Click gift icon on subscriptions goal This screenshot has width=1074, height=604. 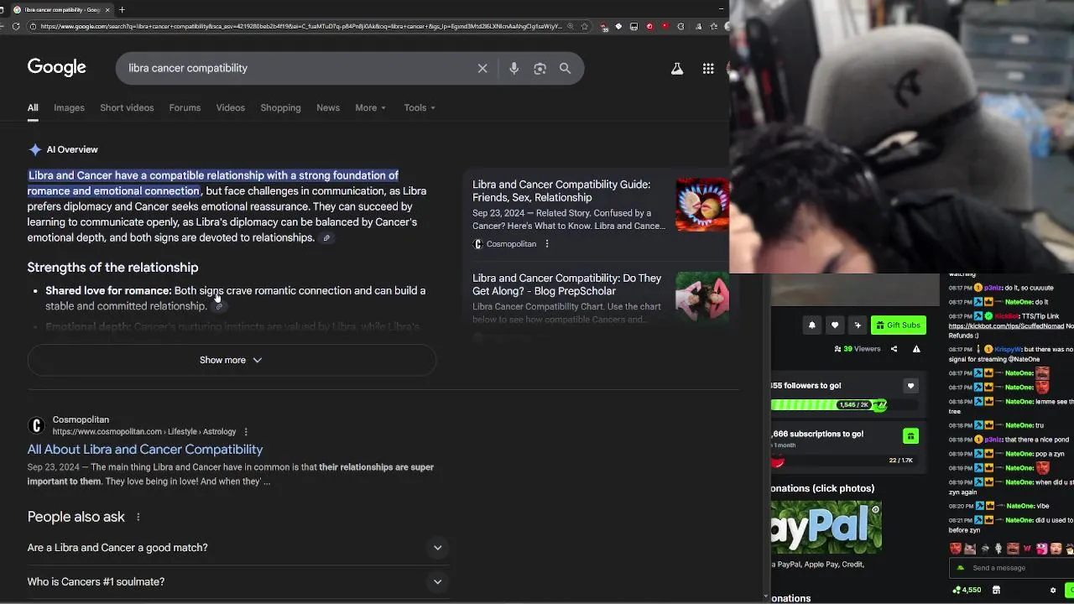click(x=910, y=435)
